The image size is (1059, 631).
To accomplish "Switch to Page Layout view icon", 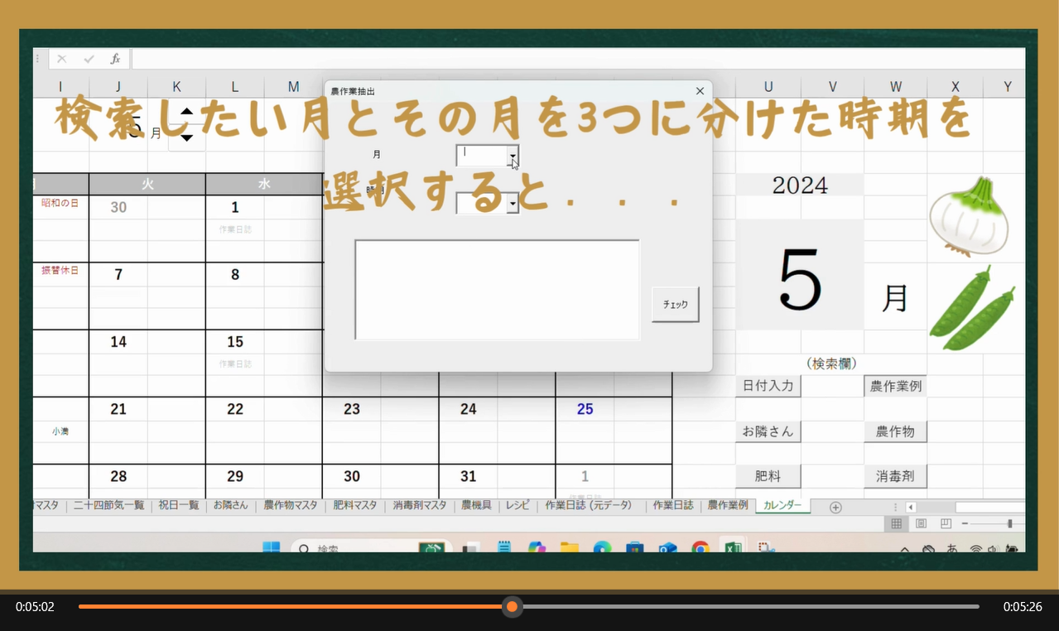I will (921, 524).
